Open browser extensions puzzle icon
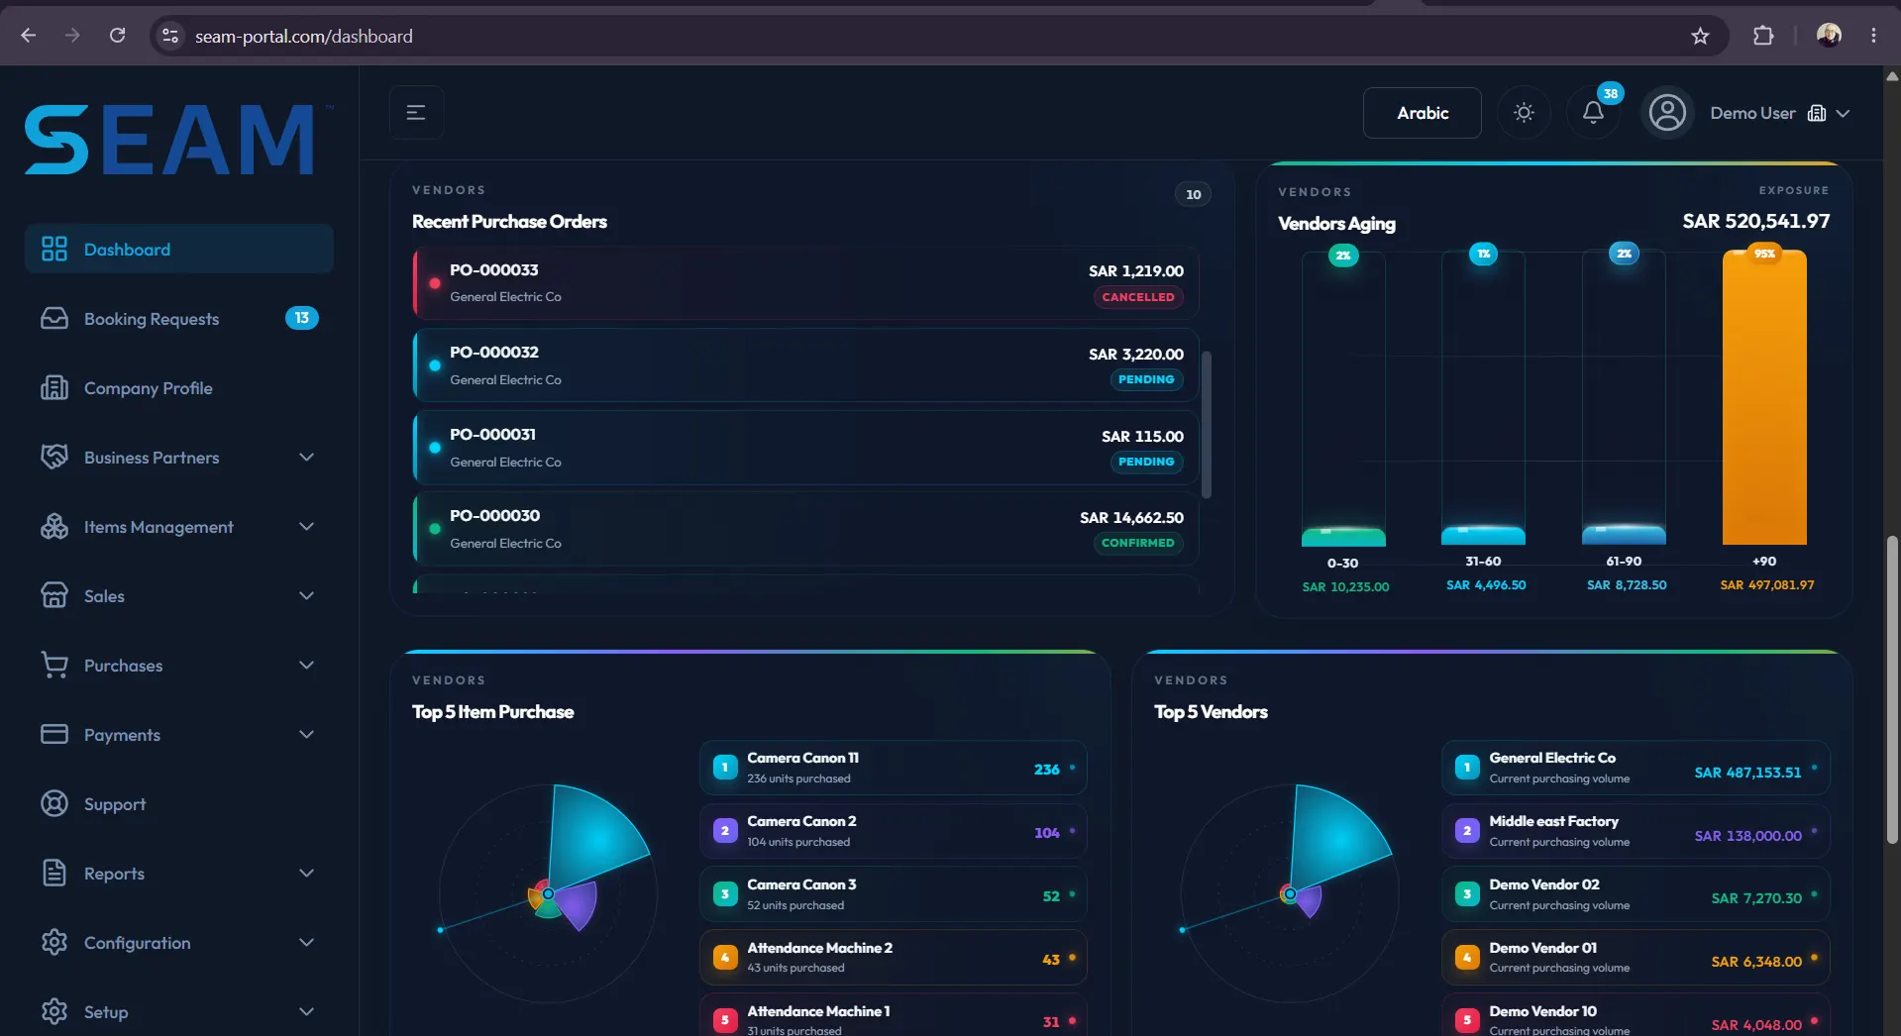 tap(1763, 36)
